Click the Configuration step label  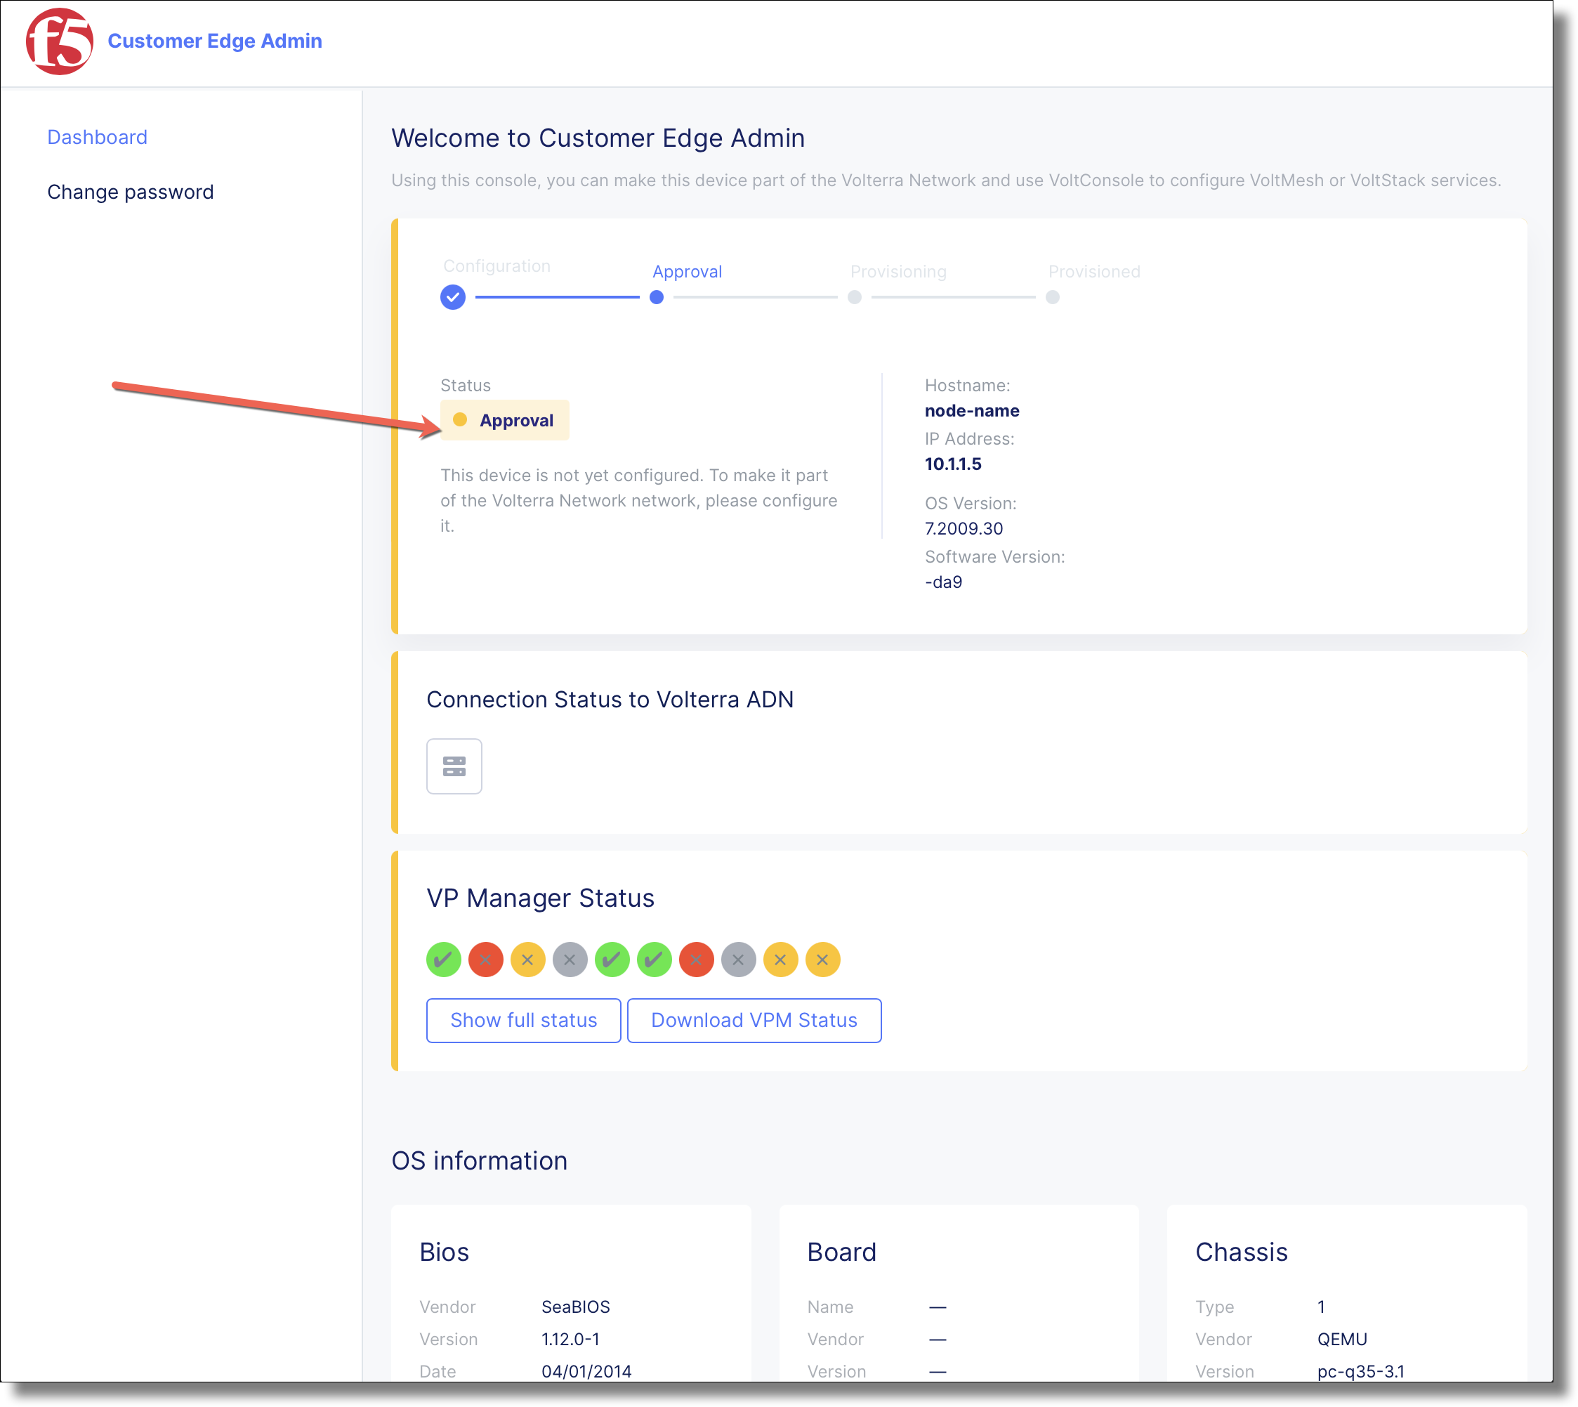tap(497, 266)
